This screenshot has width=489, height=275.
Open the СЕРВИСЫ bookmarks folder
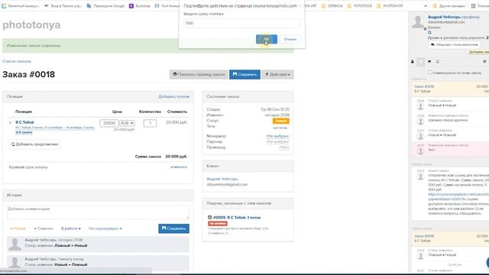coord(332,6)
